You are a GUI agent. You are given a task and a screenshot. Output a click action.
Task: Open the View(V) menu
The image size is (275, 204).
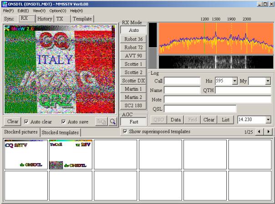39,11
